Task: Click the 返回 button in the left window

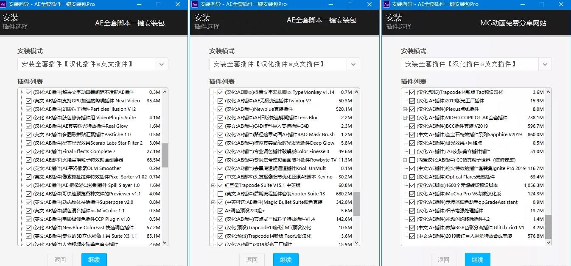Action: click(60, 260)
